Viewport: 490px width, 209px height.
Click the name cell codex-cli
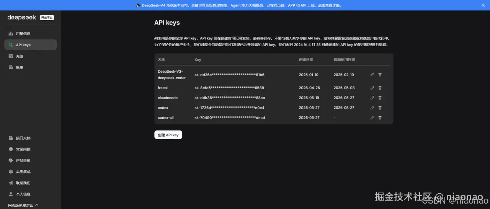tap(166, 118)
